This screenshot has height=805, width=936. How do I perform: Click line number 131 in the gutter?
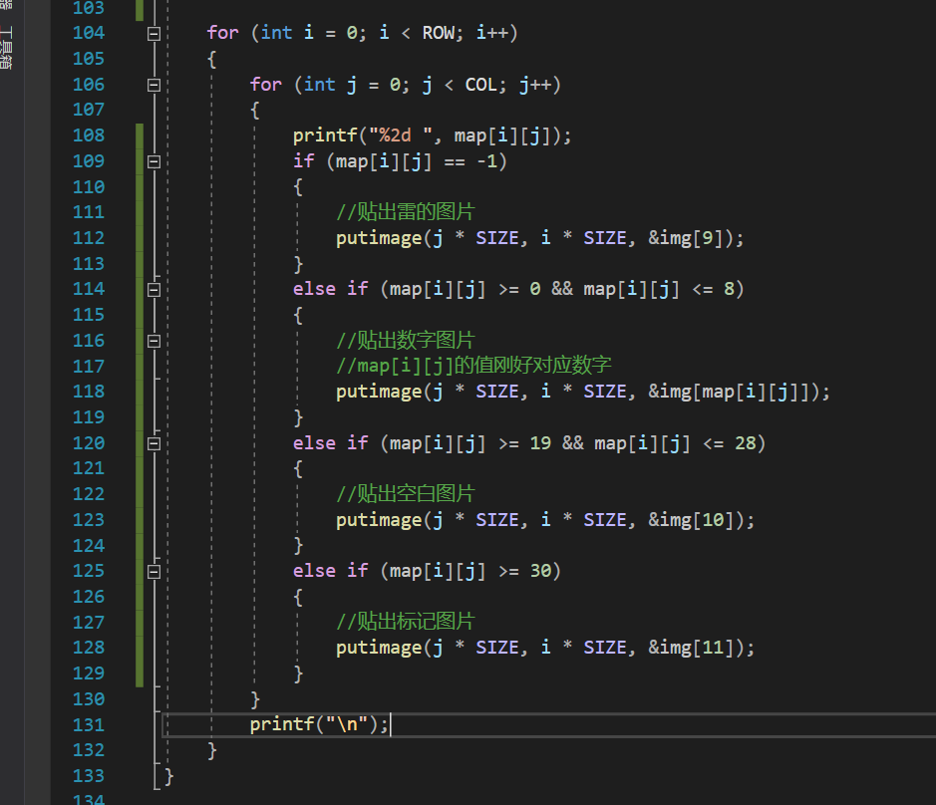click(x=88, y=725)
